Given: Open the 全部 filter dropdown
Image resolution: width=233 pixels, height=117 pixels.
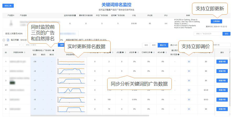Looking at the screenshot, I should click(12, 45).
